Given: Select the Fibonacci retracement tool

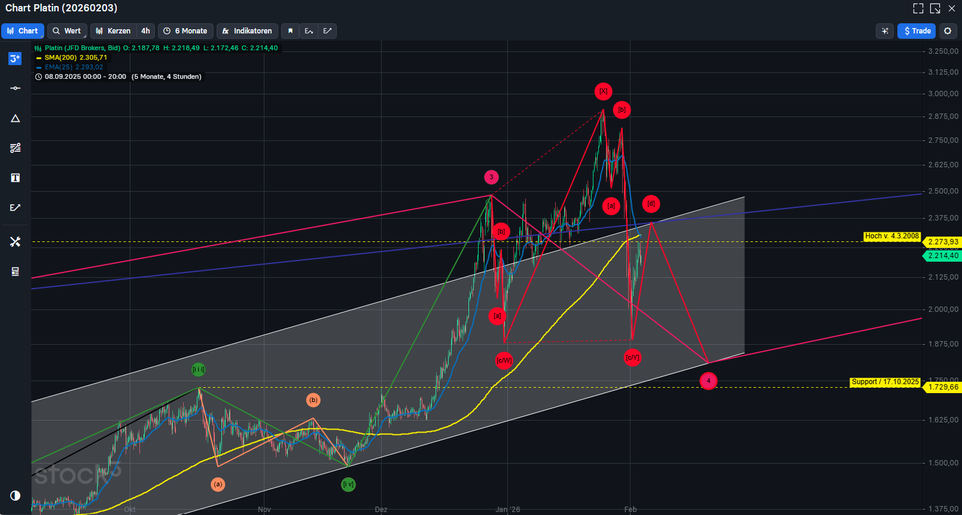Looking at the screenshot, I should [15, 148].
